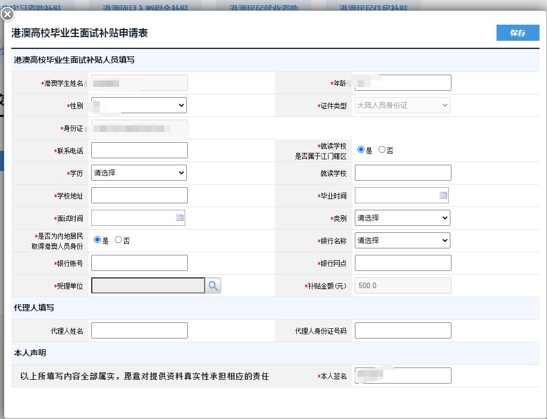Click the 毕业时间 date field
This screenshot has height=419, width=547.
[397, 196]
